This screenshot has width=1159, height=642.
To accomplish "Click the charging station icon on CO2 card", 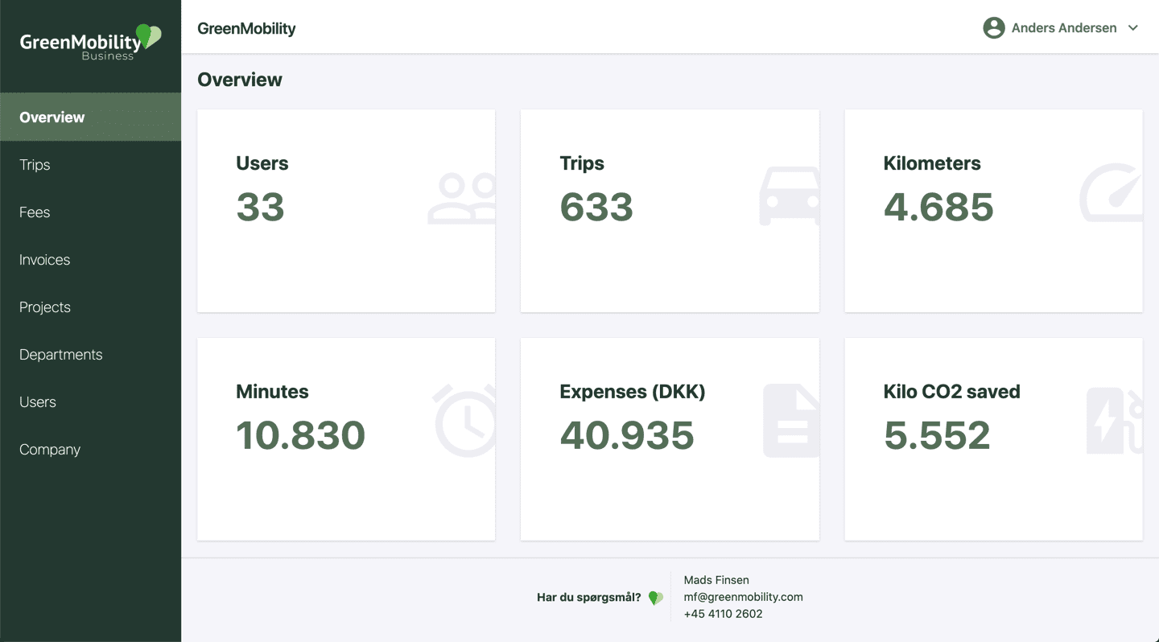I will [1115, 421].
